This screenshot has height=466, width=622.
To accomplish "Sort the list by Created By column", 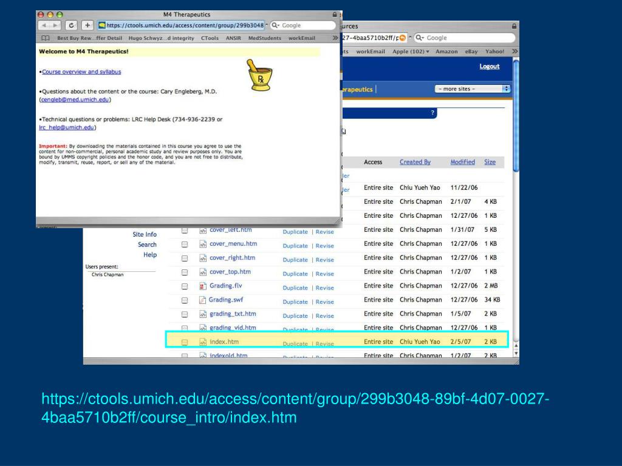I will click(x=415, y=162).
